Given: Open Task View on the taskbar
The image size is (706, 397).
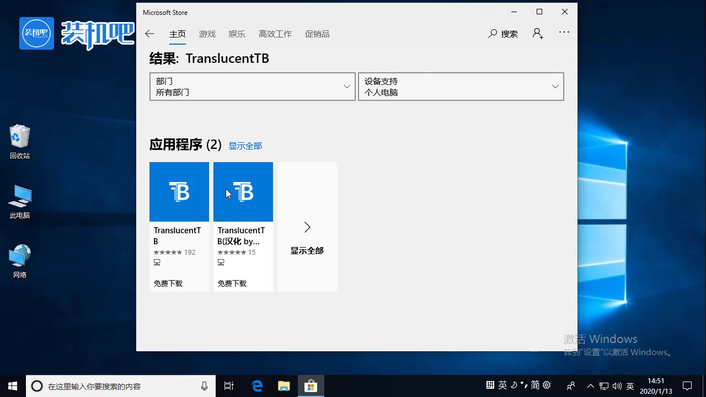Looking at the screenshot, I should tap(229, 386).
